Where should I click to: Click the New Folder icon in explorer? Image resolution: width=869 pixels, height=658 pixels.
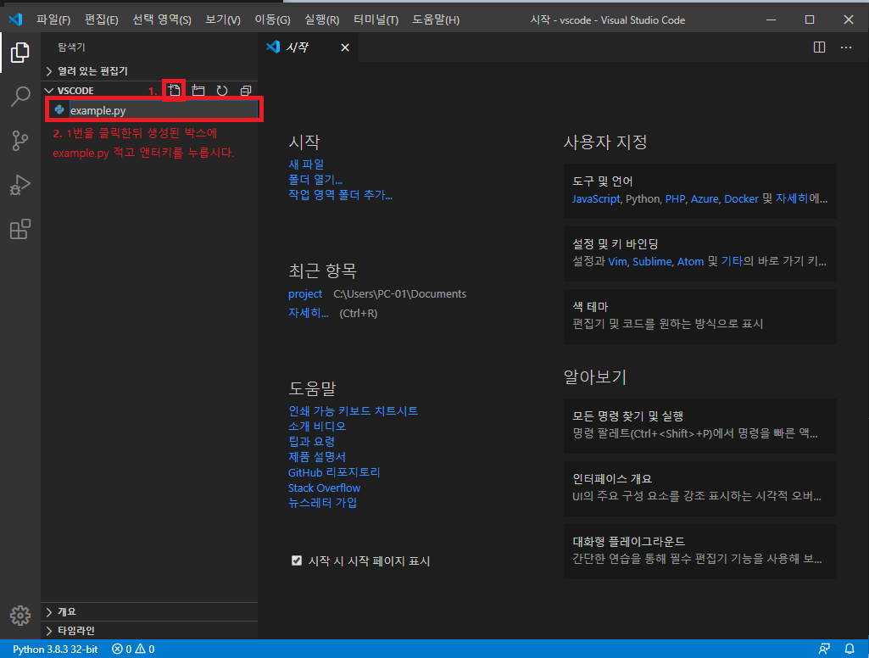coord(198,90)
